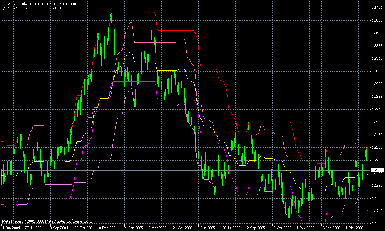Image resolution: width=385 pixels, height=231 pixels.
Task: Click the 1.3585 price axis label
Action: click(x=377, y=21)
